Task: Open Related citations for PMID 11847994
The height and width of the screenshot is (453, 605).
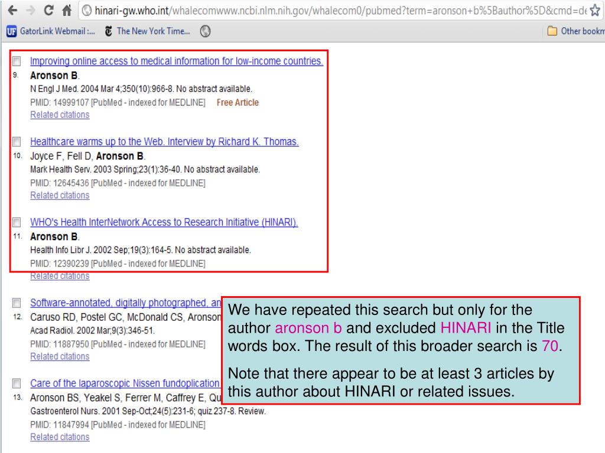Action: (x=60, y=437)
